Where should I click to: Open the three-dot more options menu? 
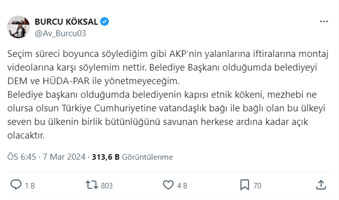coord(324,22)
